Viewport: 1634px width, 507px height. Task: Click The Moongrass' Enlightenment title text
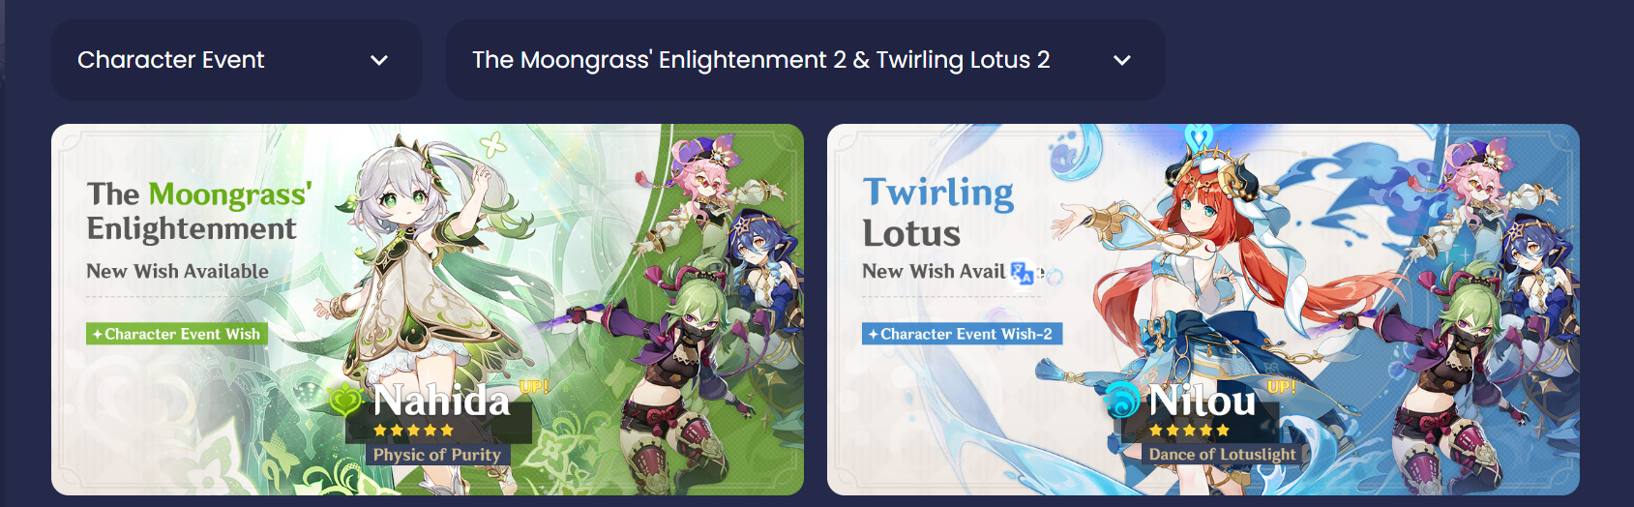[x=198, y=211]
